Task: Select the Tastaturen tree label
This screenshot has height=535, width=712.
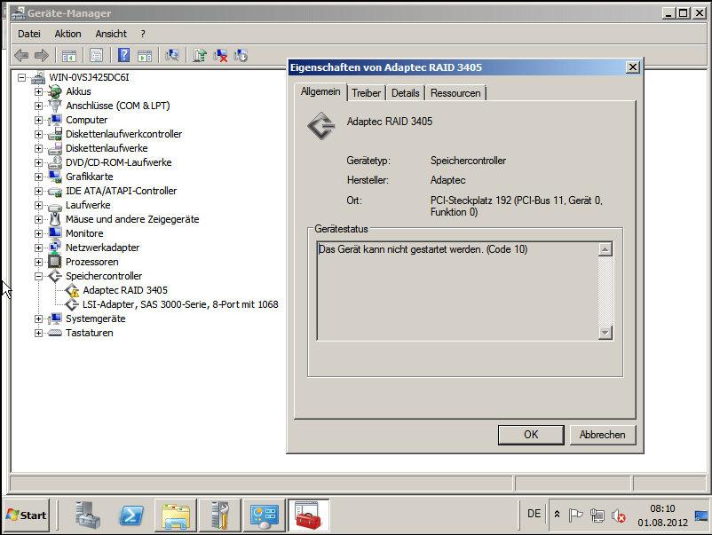Action: coord(89,333)
